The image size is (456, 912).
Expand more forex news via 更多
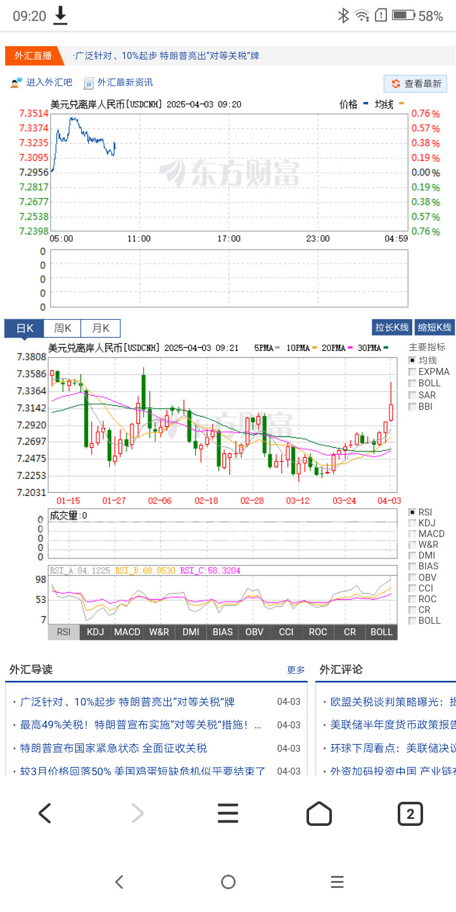coord(296,669)
